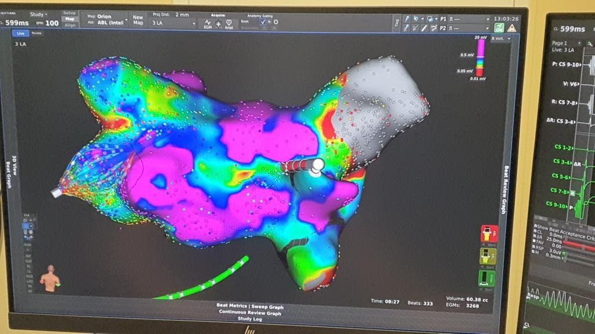
Task: Click the anatomy gating reset circular icon
Action: tap(276, 22)
